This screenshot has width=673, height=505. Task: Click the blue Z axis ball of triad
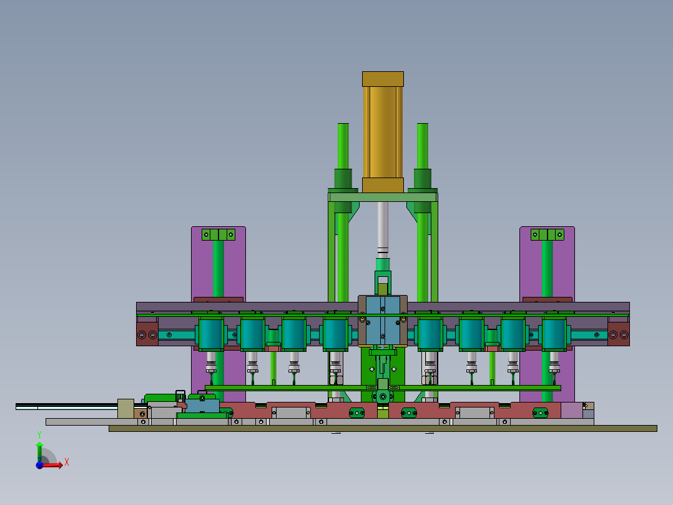point(39,466)
